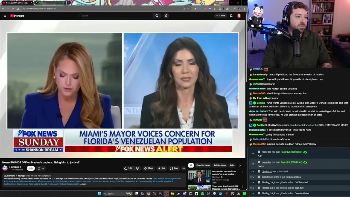350x197 pixels.
Task: Open Task View from the taskbar
Action: pyautogui.click(x=136, y=194)
